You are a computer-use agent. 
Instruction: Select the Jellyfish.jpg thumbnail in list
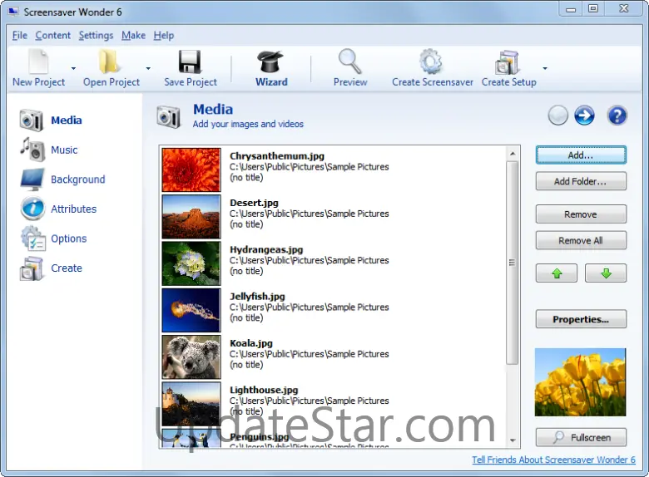pos(191,308)
